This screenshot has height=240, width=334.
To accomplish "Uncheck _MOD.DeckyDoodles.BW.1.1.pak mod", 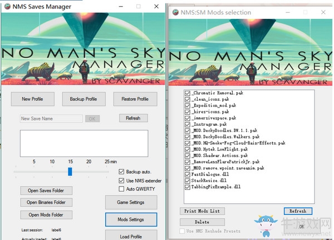I will coord(188,131).
